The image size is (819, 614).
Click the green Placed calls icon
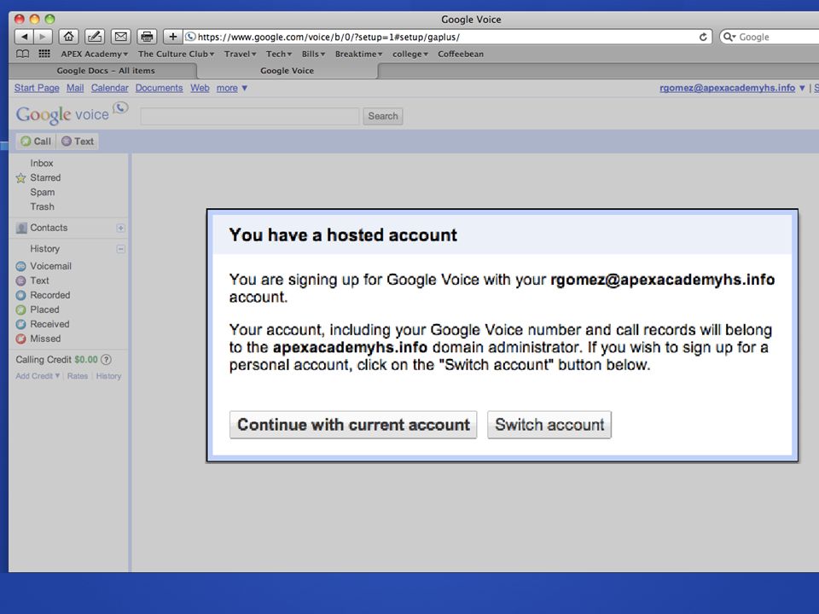pyautogui.click(x=20, y=310)
